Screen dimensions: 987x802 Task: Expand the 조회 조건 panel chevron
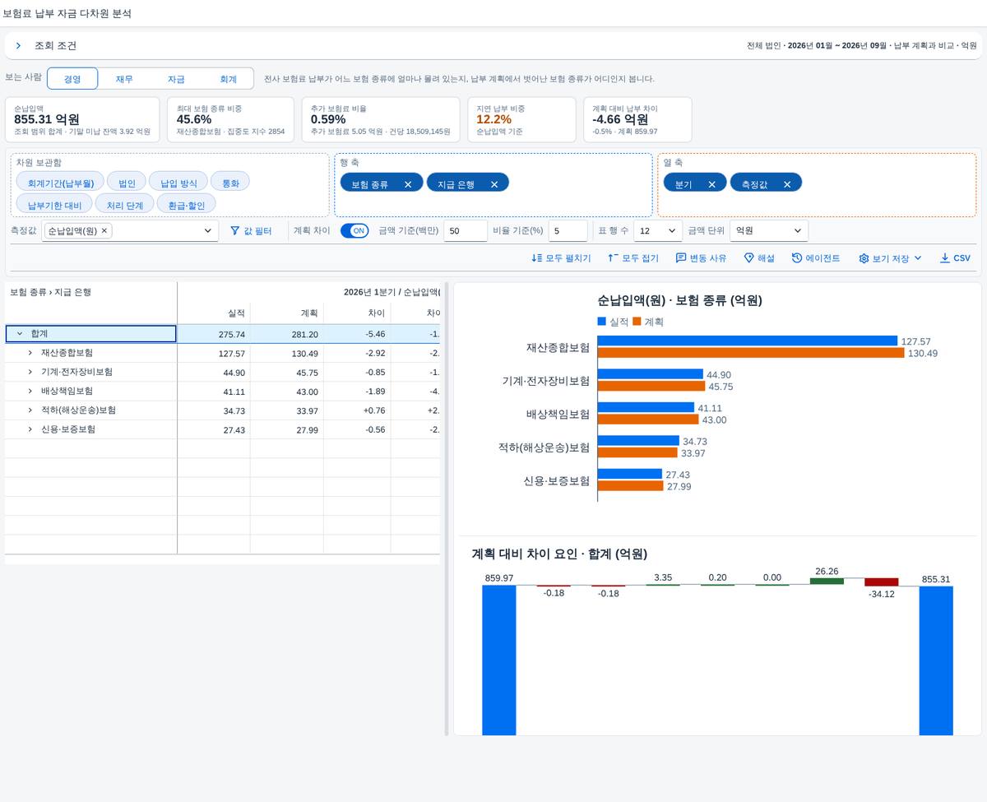(x=18, y=46)
